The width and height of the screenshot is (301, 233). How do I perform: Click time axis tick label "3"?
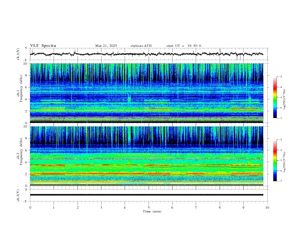[x=101, y=207]
